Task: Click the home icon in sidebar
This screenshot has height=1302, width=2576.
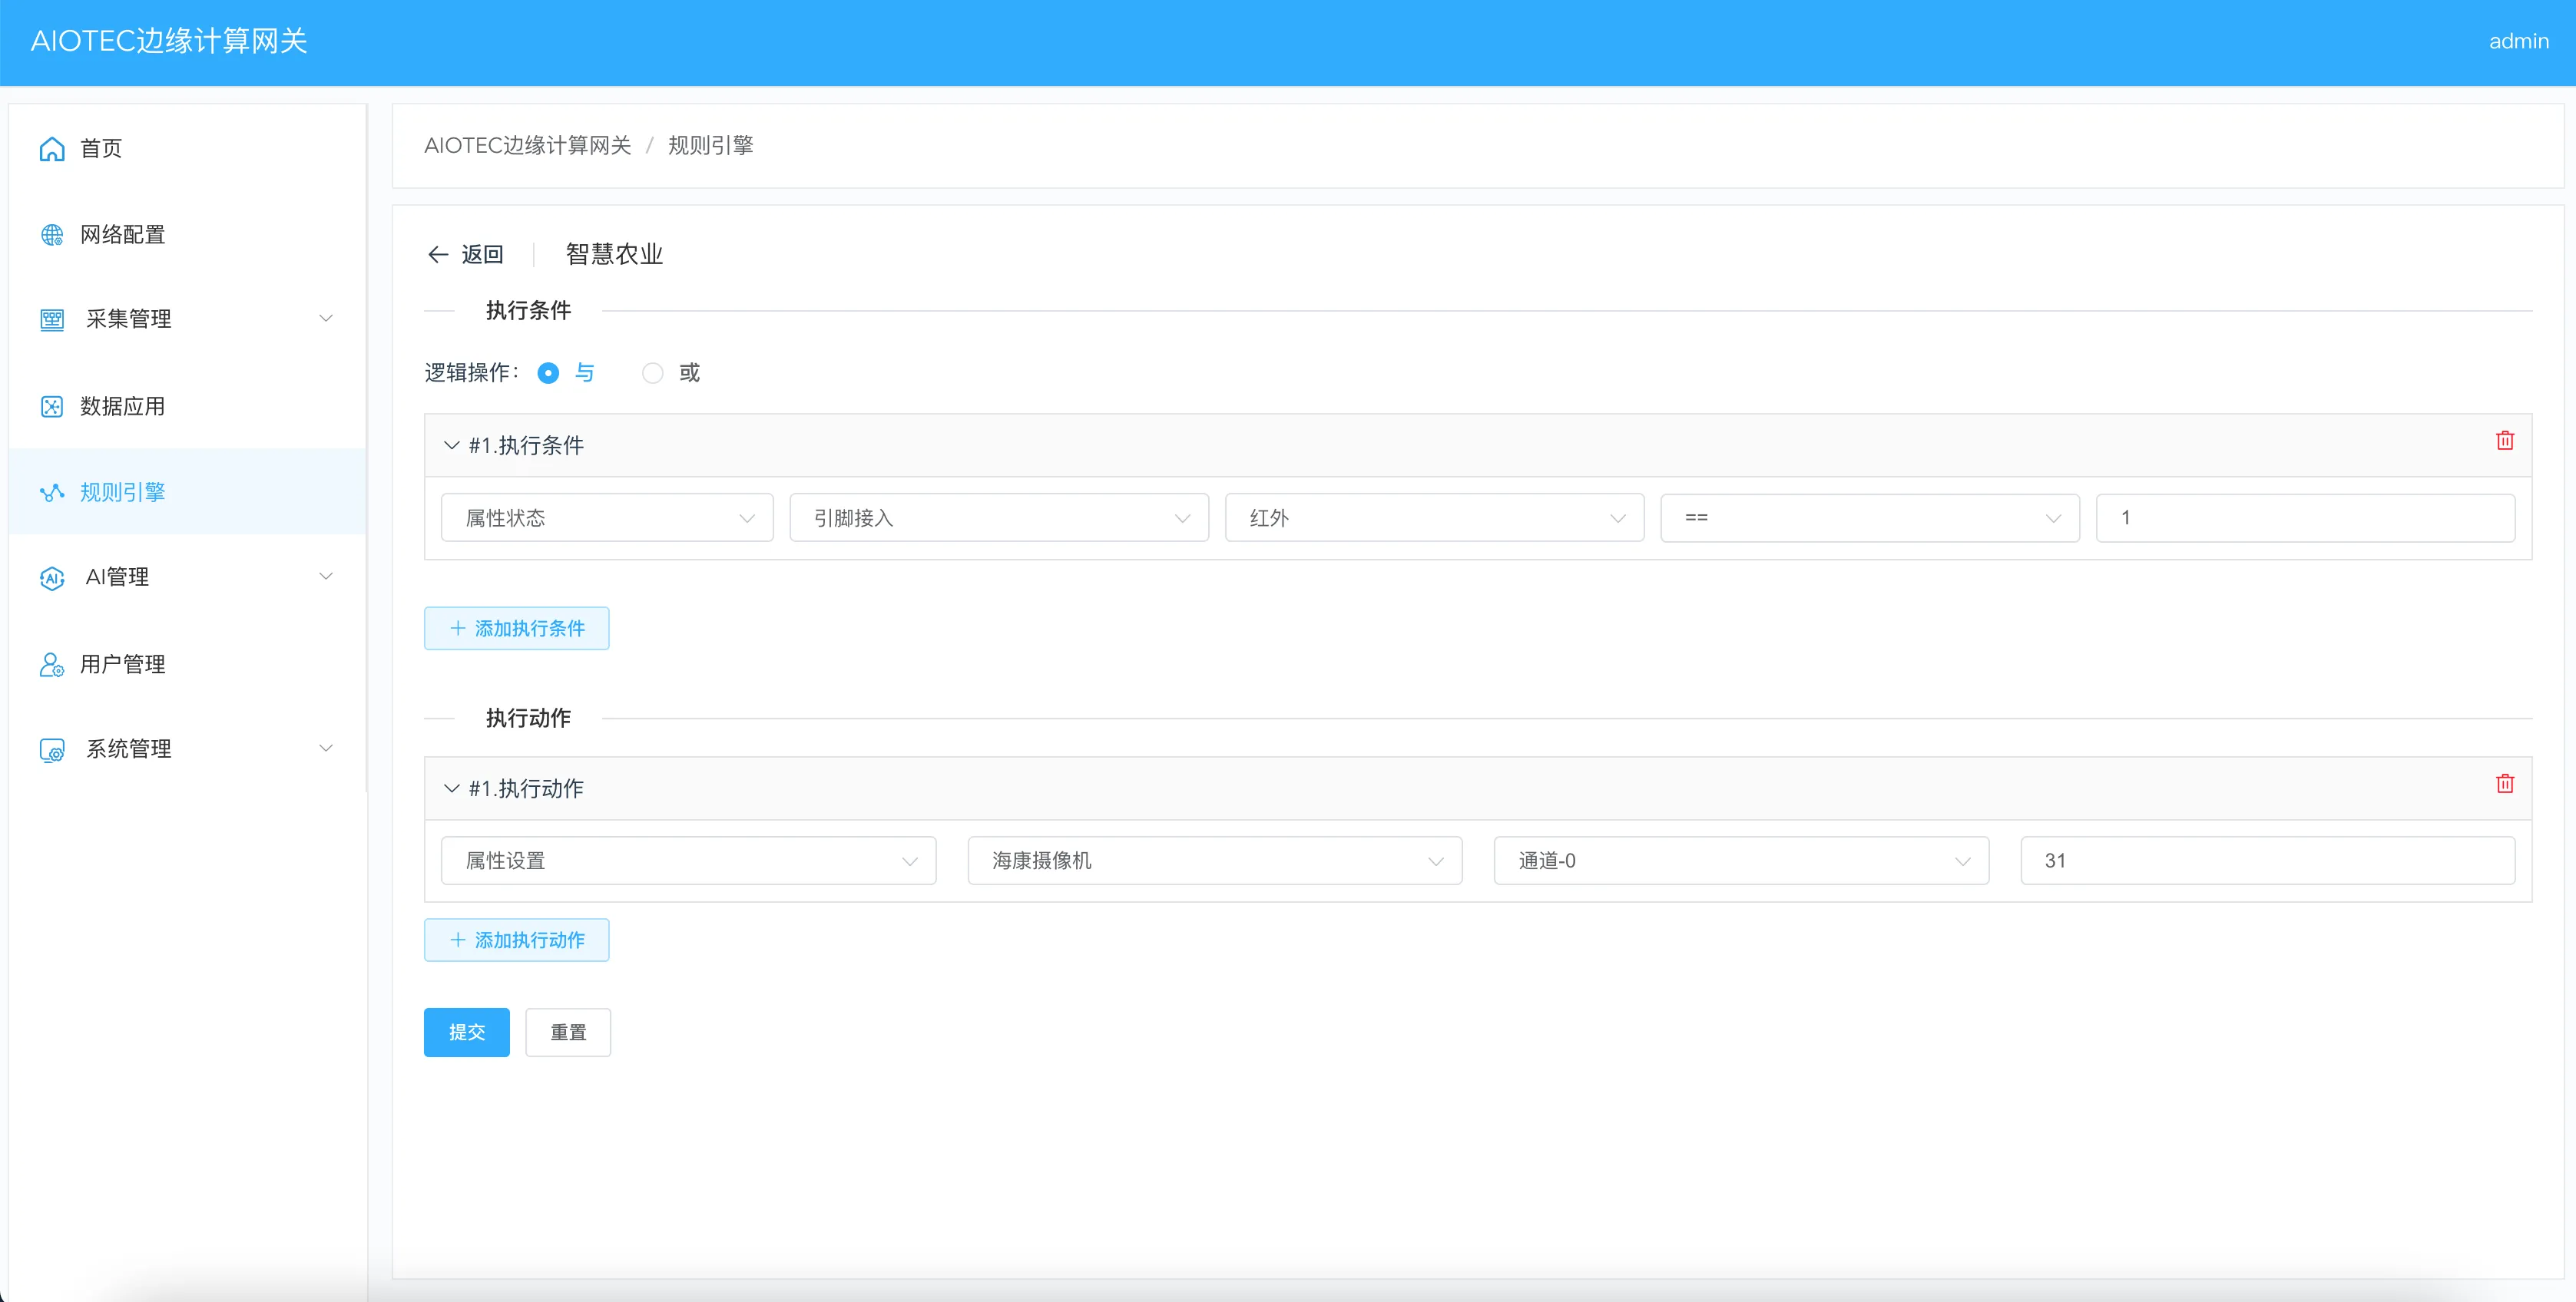Action: [52, 149]
